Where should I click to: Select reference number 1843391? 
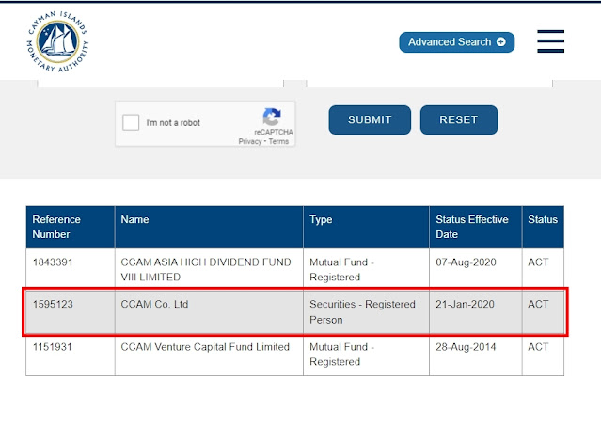coord(53,262)
